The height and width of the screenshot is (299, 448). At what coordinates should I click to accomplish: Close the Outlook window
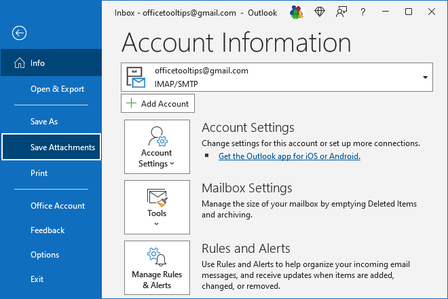pyautogui.click(x=432, y=12)
